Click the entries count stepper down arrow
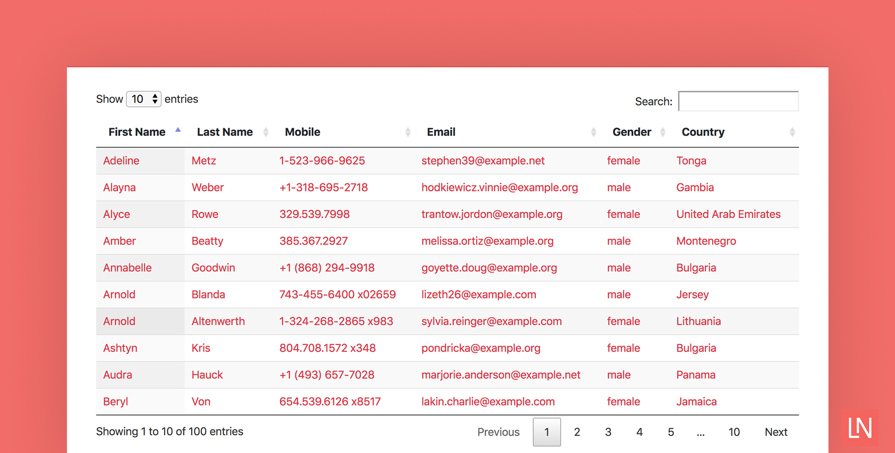Viewport: 895px width, 453px height. tap(154, 102)
